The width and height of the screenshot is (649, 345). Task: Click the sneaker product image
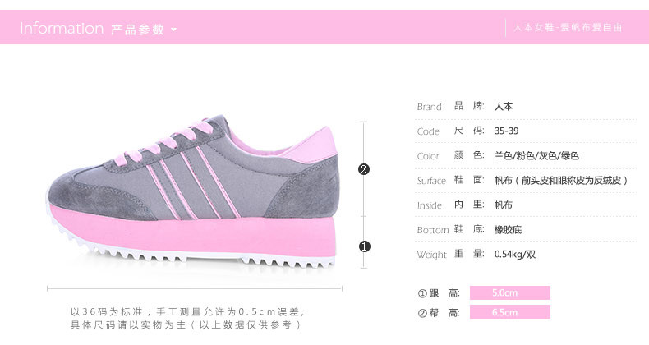click(192, 191)
